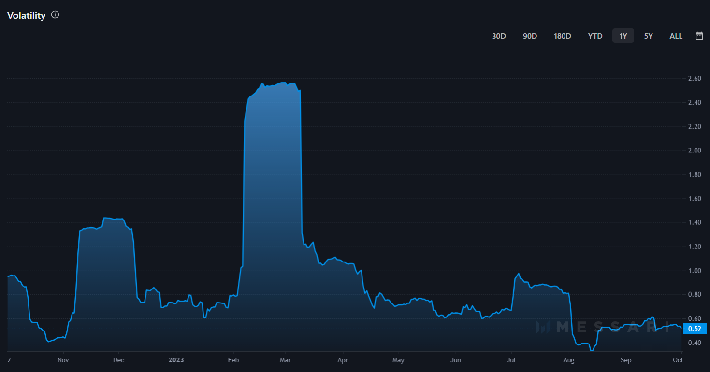Viewport: 710px width, 372px height.
Task: Click the 1.20 y-axis label
Action: coord(695,247)
